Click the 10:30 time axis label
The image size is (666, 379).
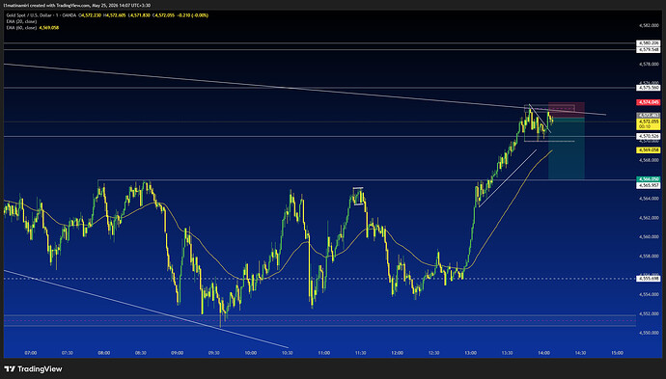pos(287,353)
